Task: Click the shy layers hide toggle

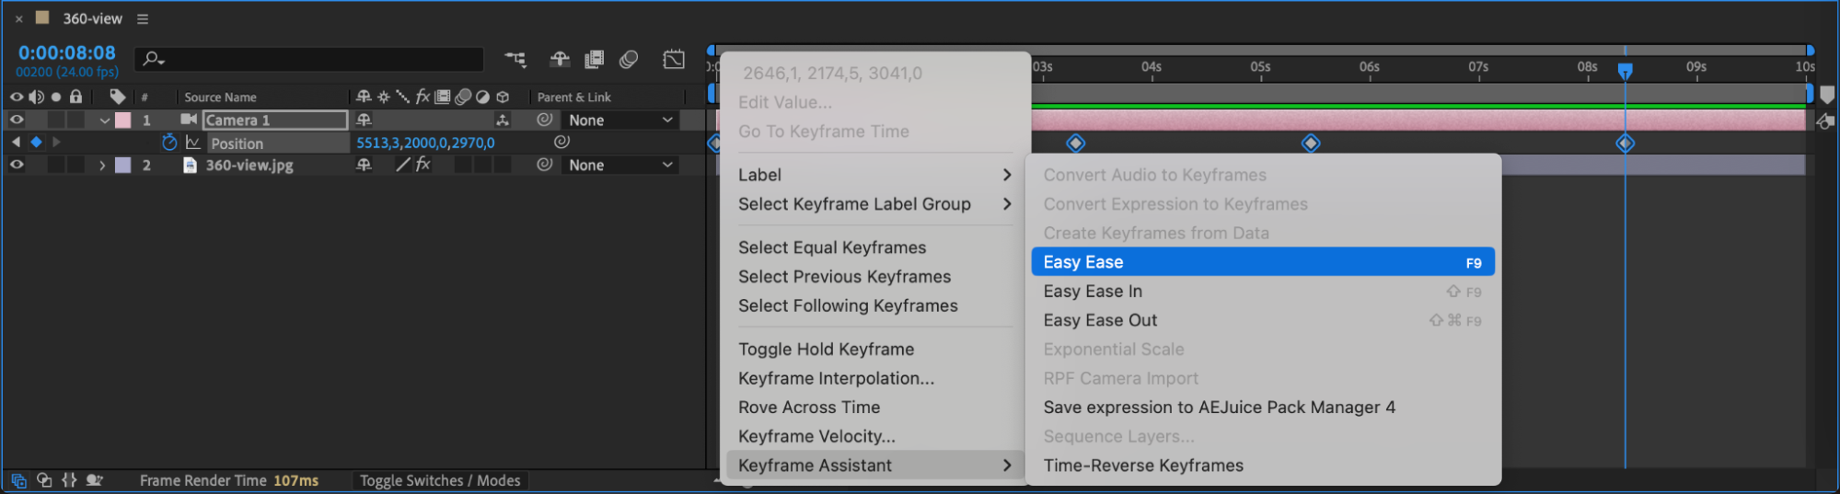Action: 560,60
